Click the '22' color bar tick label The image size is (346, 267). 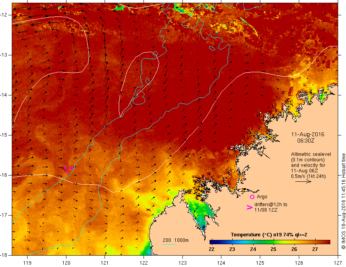pyautogui.click(x=212, y=249)
